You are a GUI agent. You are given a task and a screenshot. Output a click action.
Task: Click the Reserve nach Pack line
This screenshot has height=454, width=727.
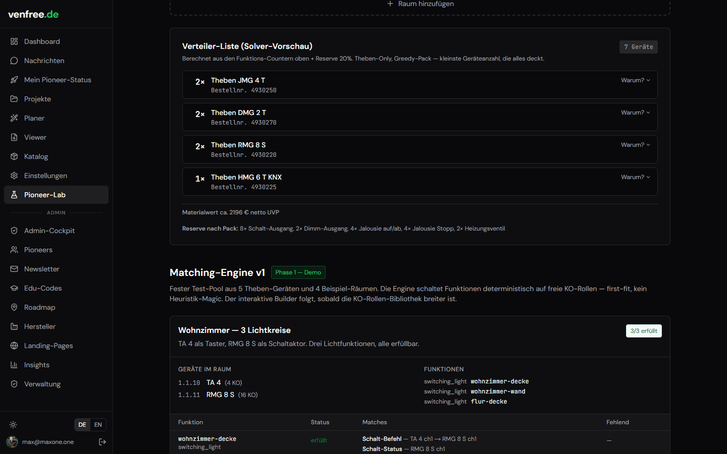pyautogui.click(x=343, y=229)
